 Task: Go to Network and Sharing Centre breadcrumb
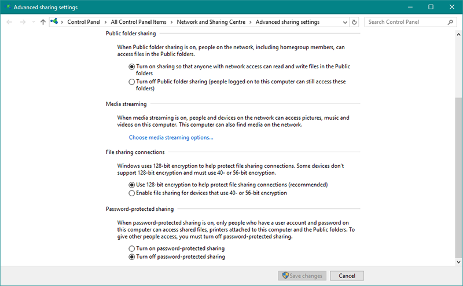(x=211, y=22)
